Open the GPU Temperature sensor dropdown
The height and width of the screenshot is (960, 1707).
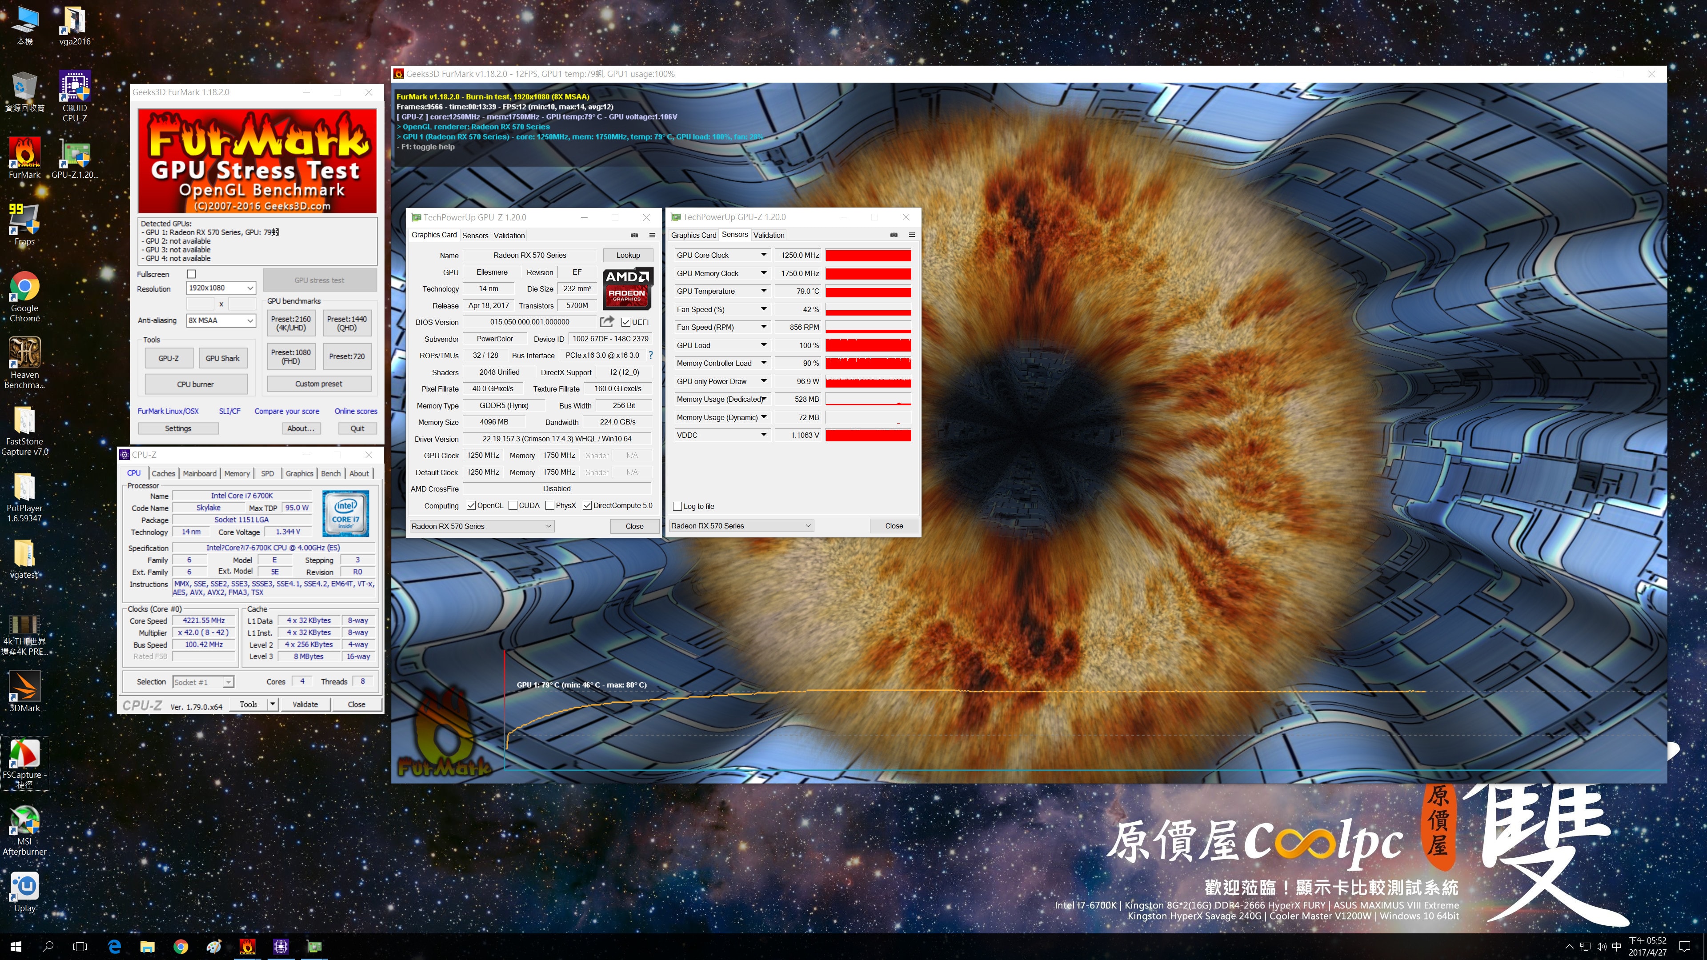pos(763,291)
